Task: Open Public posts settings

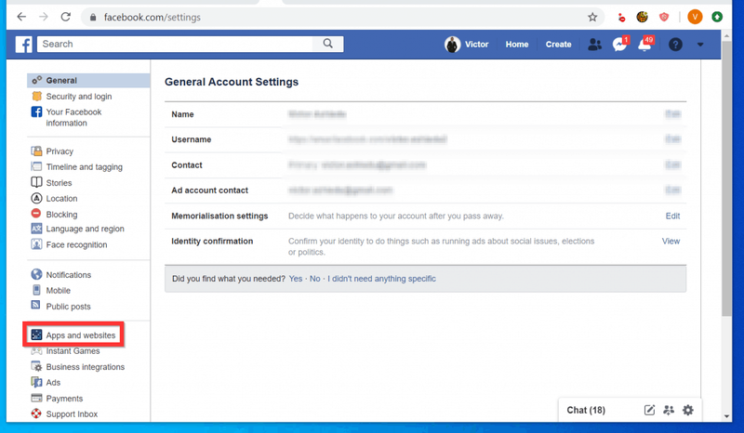Action: (68, 307)
